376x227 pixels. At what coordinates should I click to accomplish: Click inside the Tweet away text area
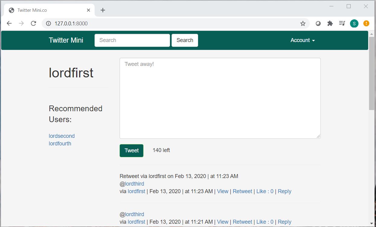[x=220, y=98]
